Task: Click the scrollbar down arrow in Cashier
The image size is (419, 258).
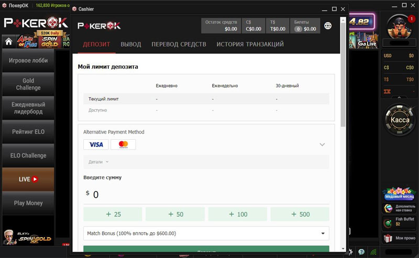Action: [x=343, y=249]
